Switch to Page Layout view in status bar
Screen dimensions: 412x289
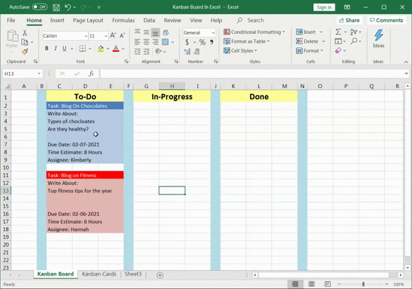pyautogui.click(x=312, y=284)
